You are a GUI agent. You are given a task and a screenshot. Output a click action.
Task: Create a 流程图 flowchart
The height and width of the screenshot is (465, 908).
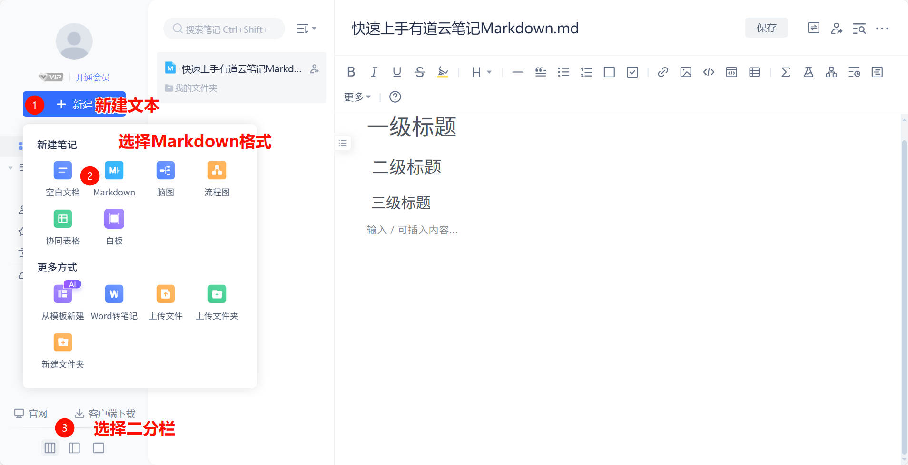pos(217,179)
